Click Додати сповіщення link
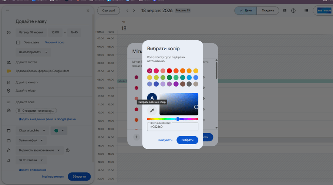 coord(33,170)
